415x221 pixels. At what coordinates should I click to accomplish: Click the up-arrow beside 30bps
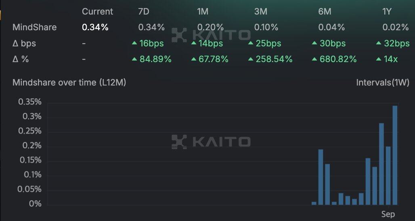point(315,43)
